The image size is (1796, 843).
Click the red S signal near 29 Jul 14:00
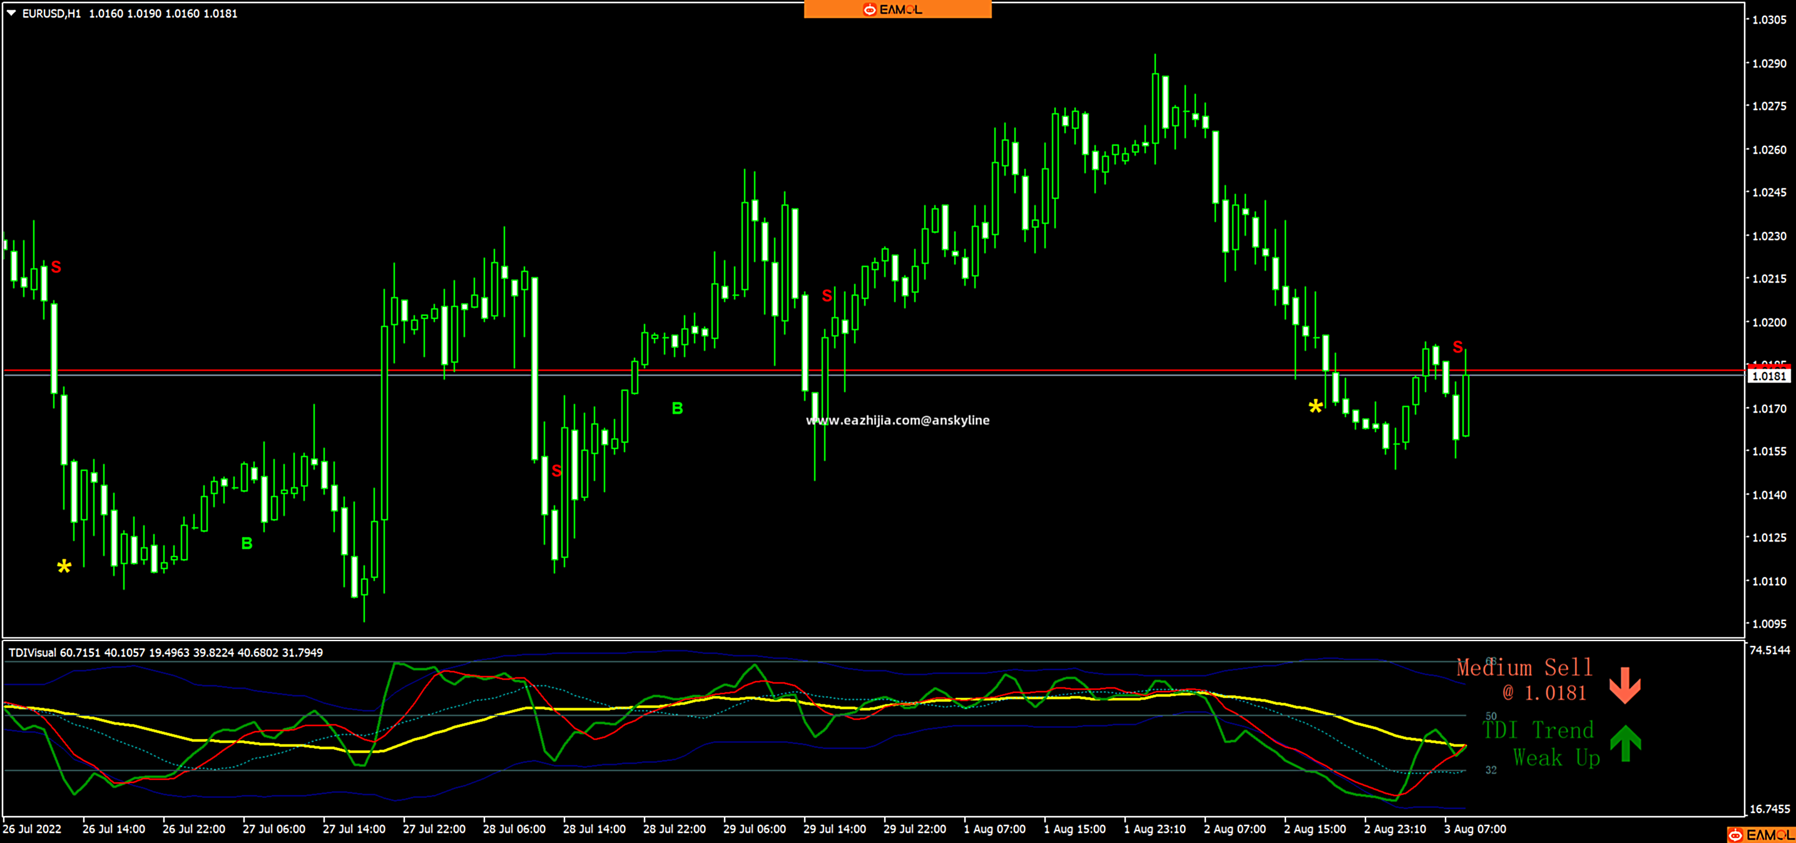click(827, 296)
